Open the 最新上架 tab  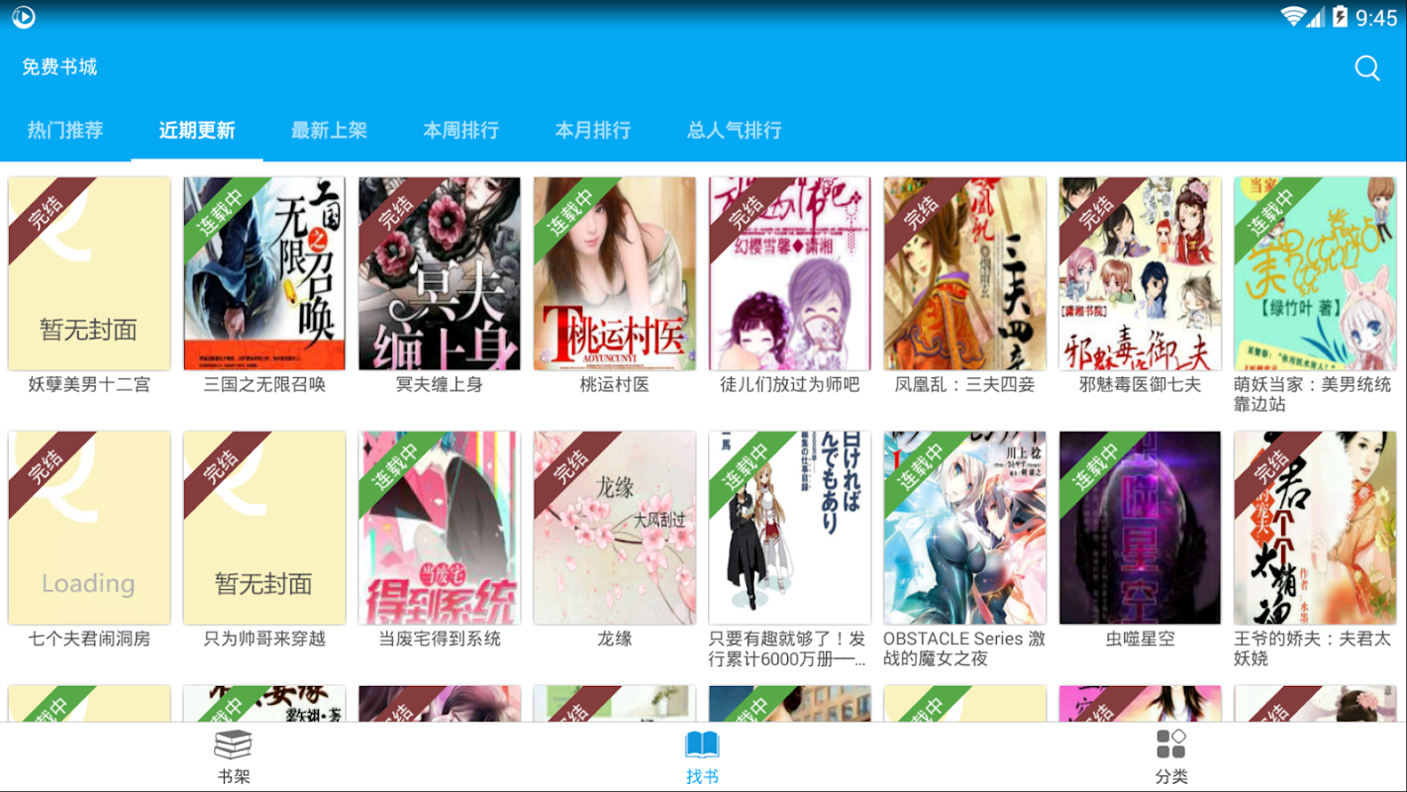[329, 130]
